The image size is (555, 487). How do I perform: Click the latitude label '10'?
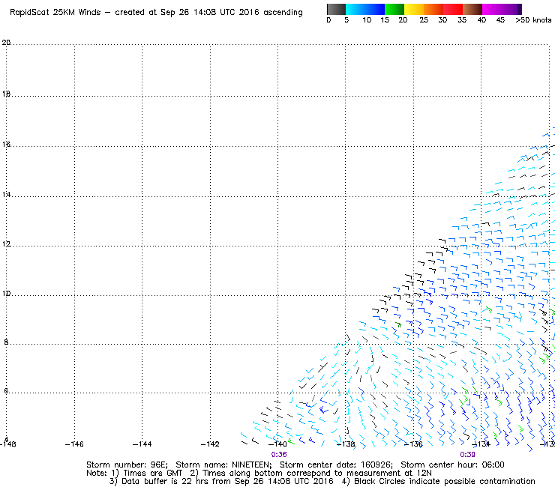tap(6, 294)
